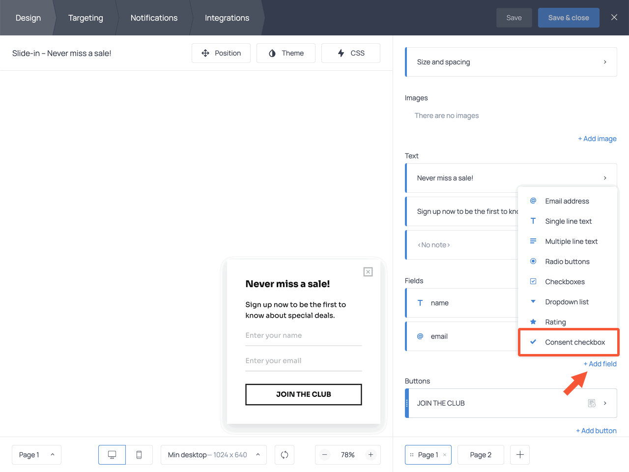
Task: Click the button style icon beside JOIN THE CLUB
Action: pos(591,403)
